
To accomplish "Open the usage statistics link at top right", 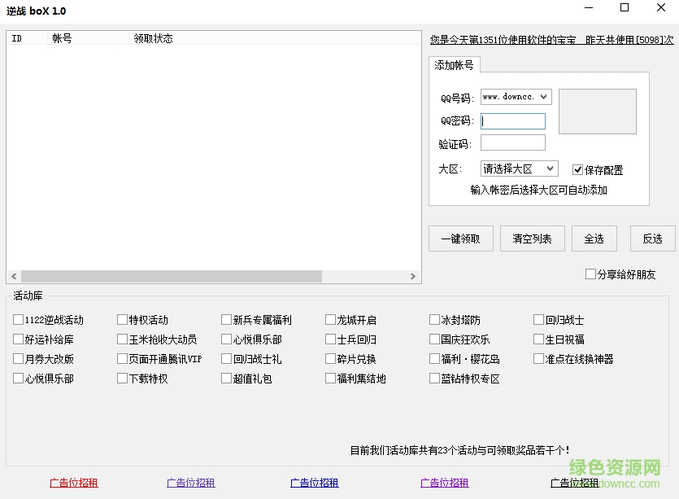I will point(549,38).
